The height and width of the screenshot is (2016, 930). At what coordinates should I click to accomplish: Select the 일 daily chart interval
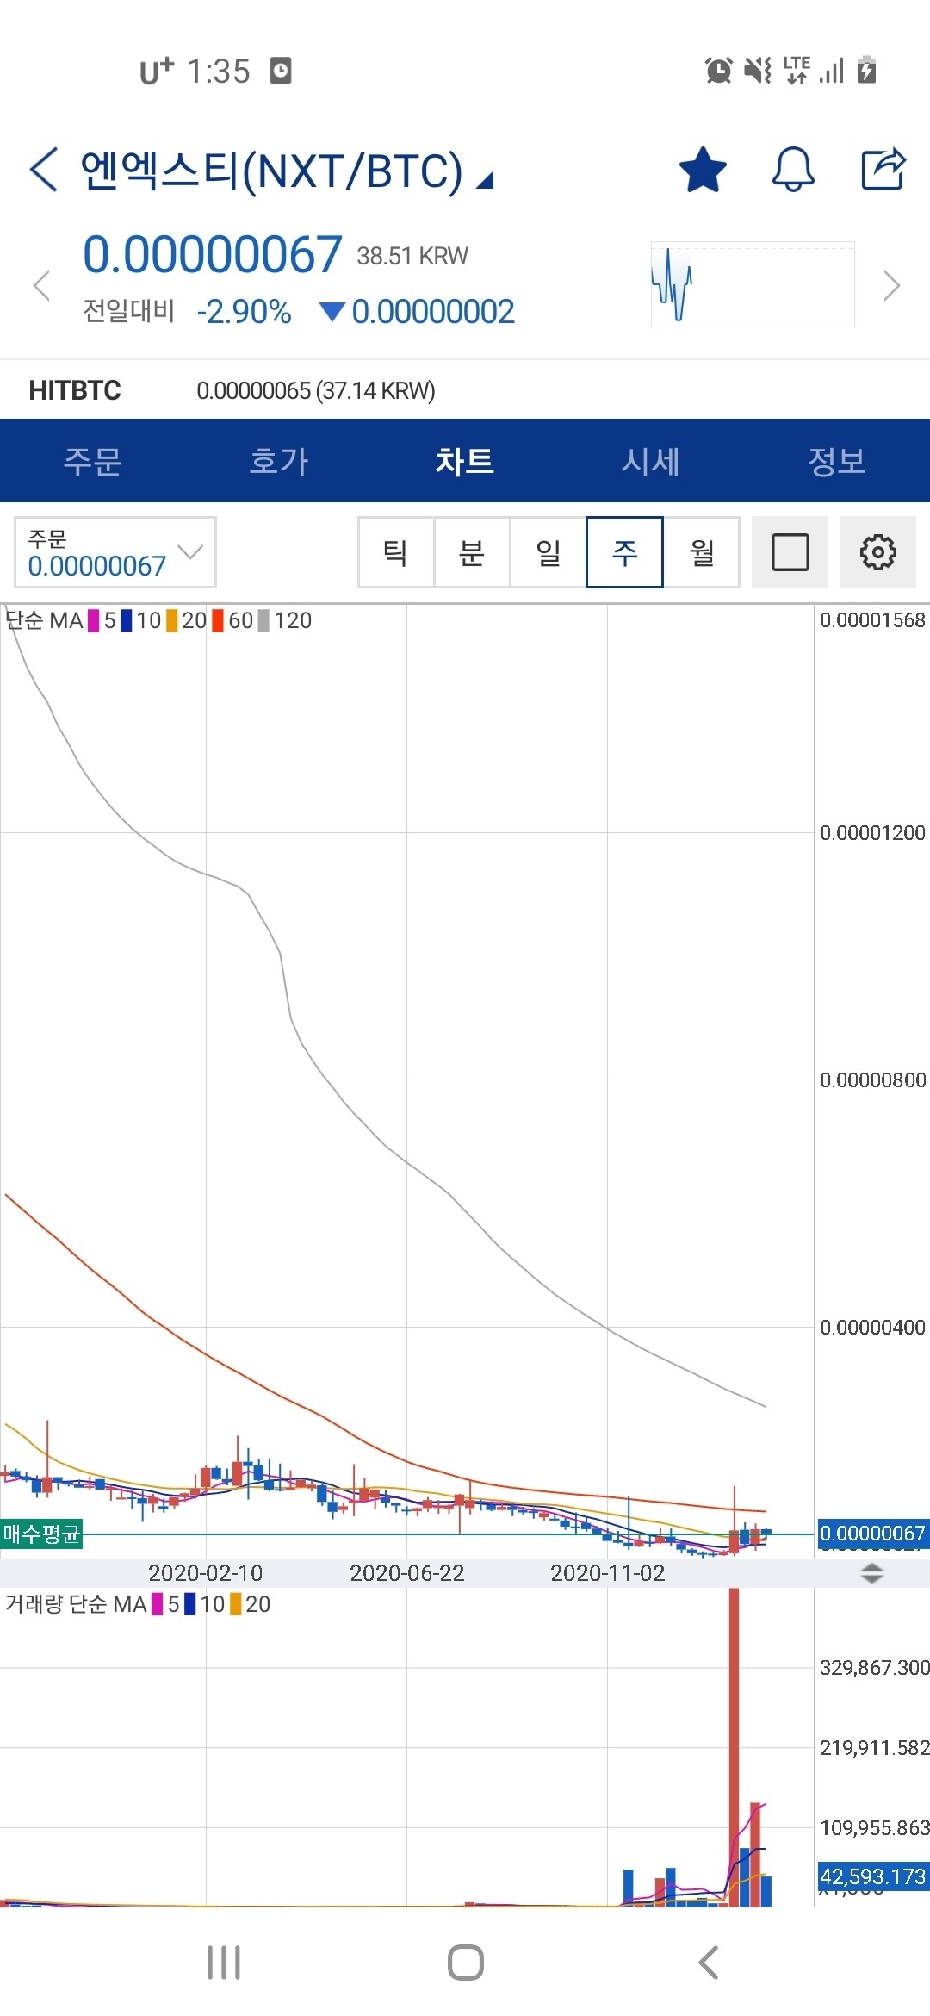548,552
